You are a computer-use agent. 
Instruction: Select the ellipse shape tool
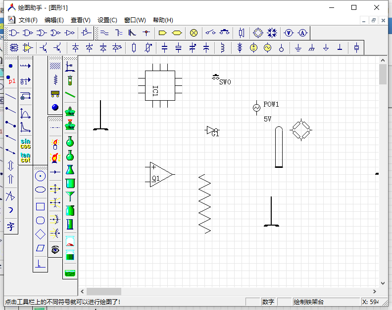click(x=40, y=190)
